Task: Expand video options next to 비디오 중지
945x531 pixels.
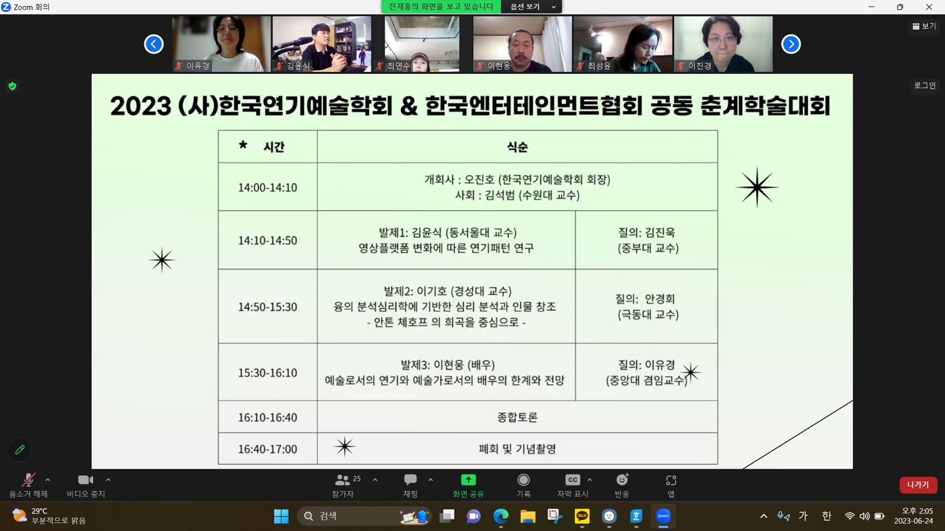Action: click(108, 480)
